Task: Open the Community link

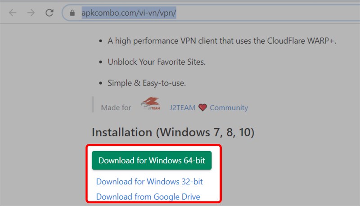Action: coord(229,108)
